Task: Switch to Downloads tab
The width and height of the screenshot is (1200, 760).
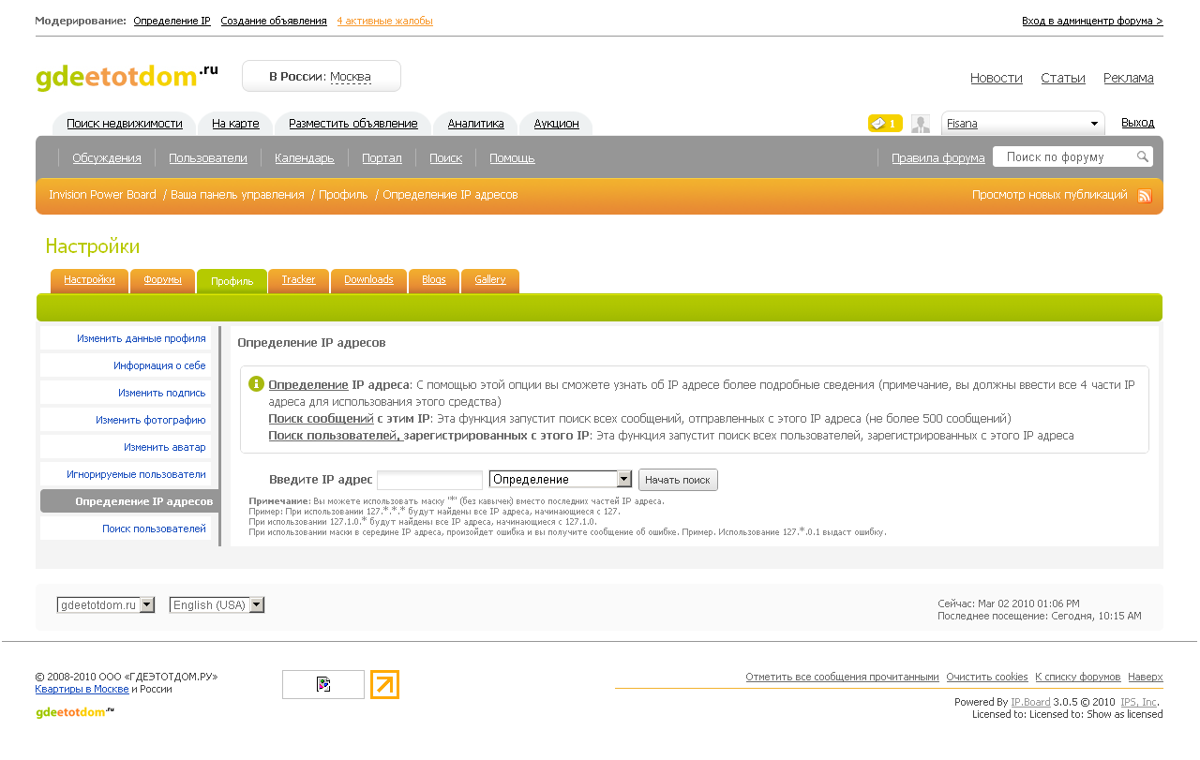Action: pyautogui.click(x=368, y=280)
